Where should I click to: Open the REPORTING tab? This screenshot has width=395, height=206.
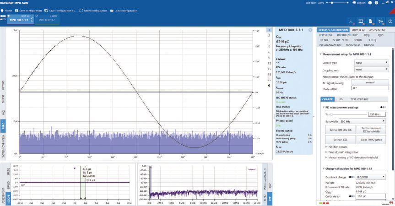(x=326, y=35)
